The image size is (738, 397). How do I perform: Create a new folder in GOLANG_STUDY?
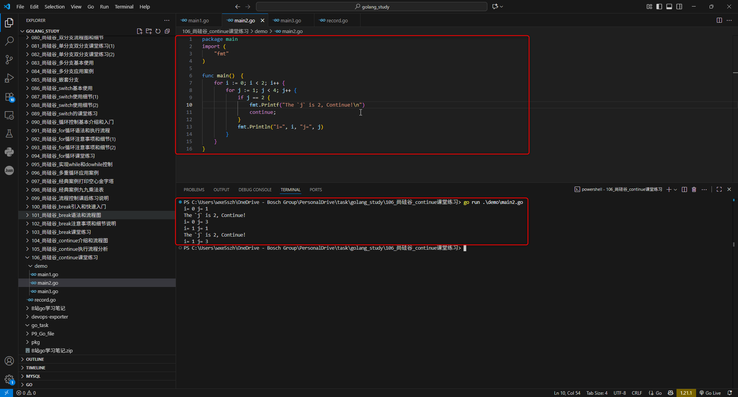coord(149,31)
